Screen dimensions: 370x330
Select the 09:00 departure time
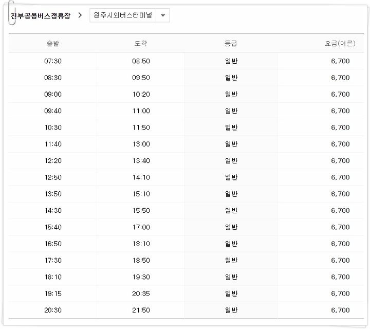(x=53, y=94)
